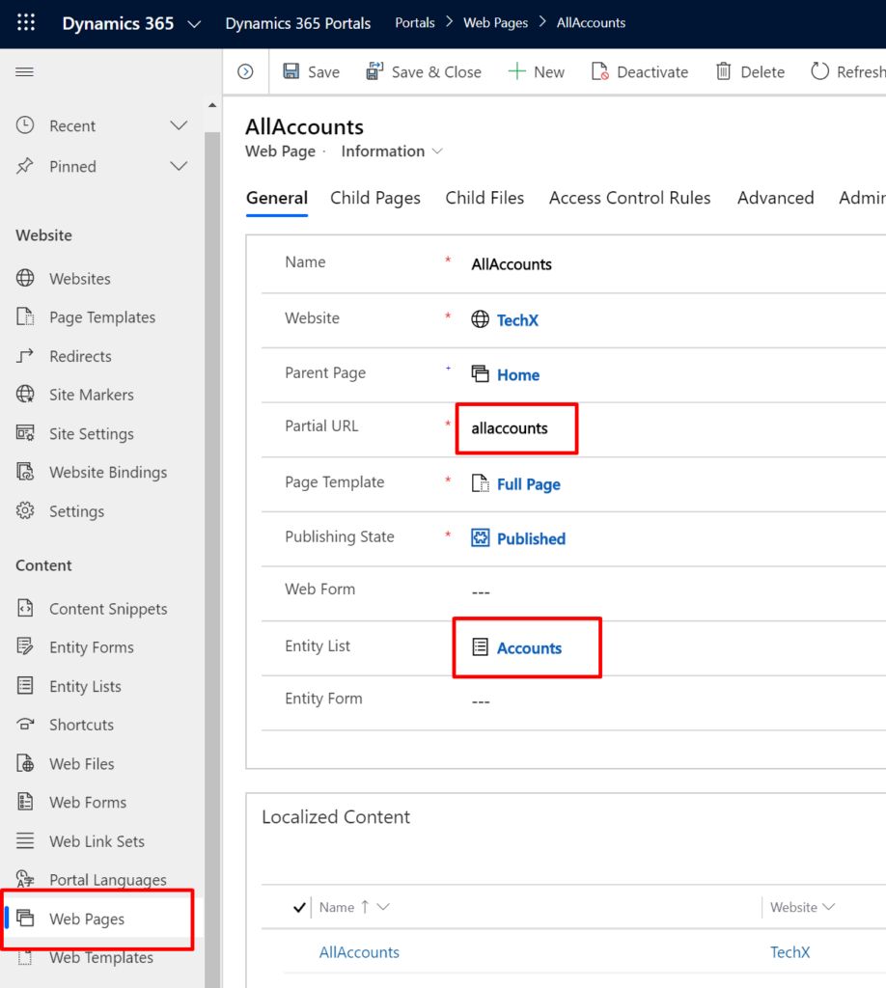Screen dimensions: 886x988
Task: Expand the Recent list chevron
Action: 179,125
